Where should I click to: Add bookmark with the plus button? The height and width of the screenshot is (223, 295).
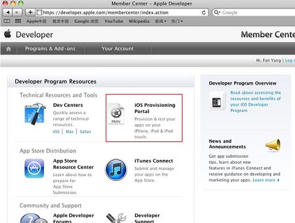30,12
